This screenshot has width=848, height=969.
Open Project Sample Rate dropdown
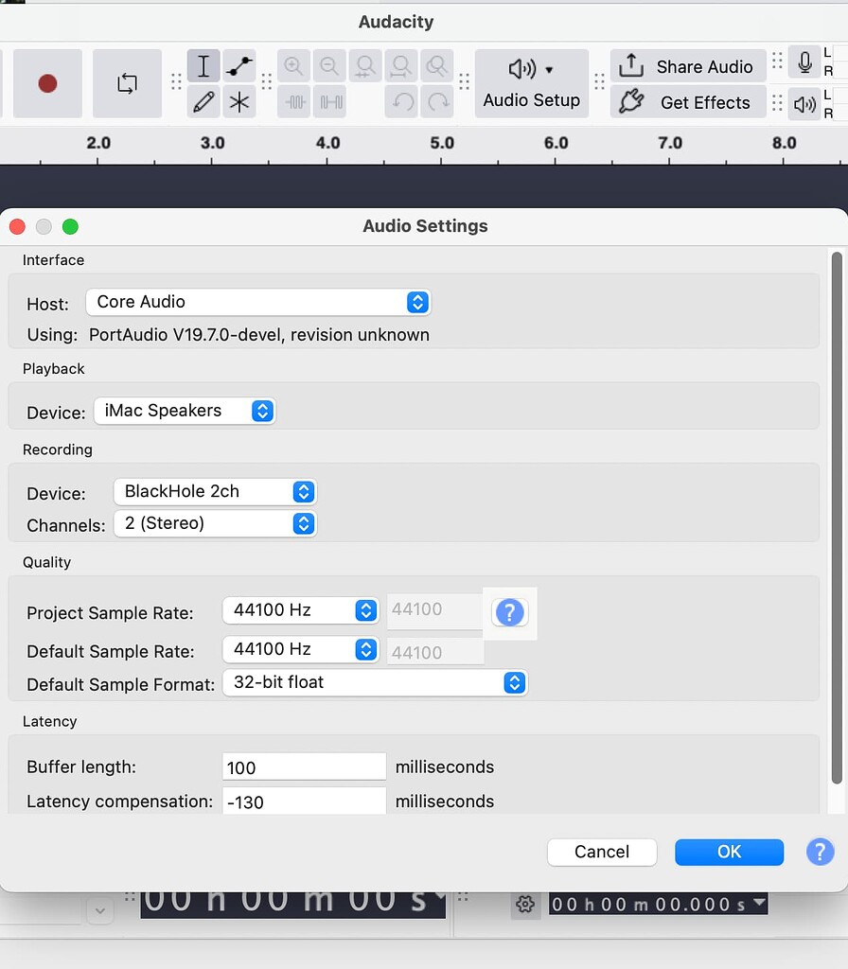(300, 610)
